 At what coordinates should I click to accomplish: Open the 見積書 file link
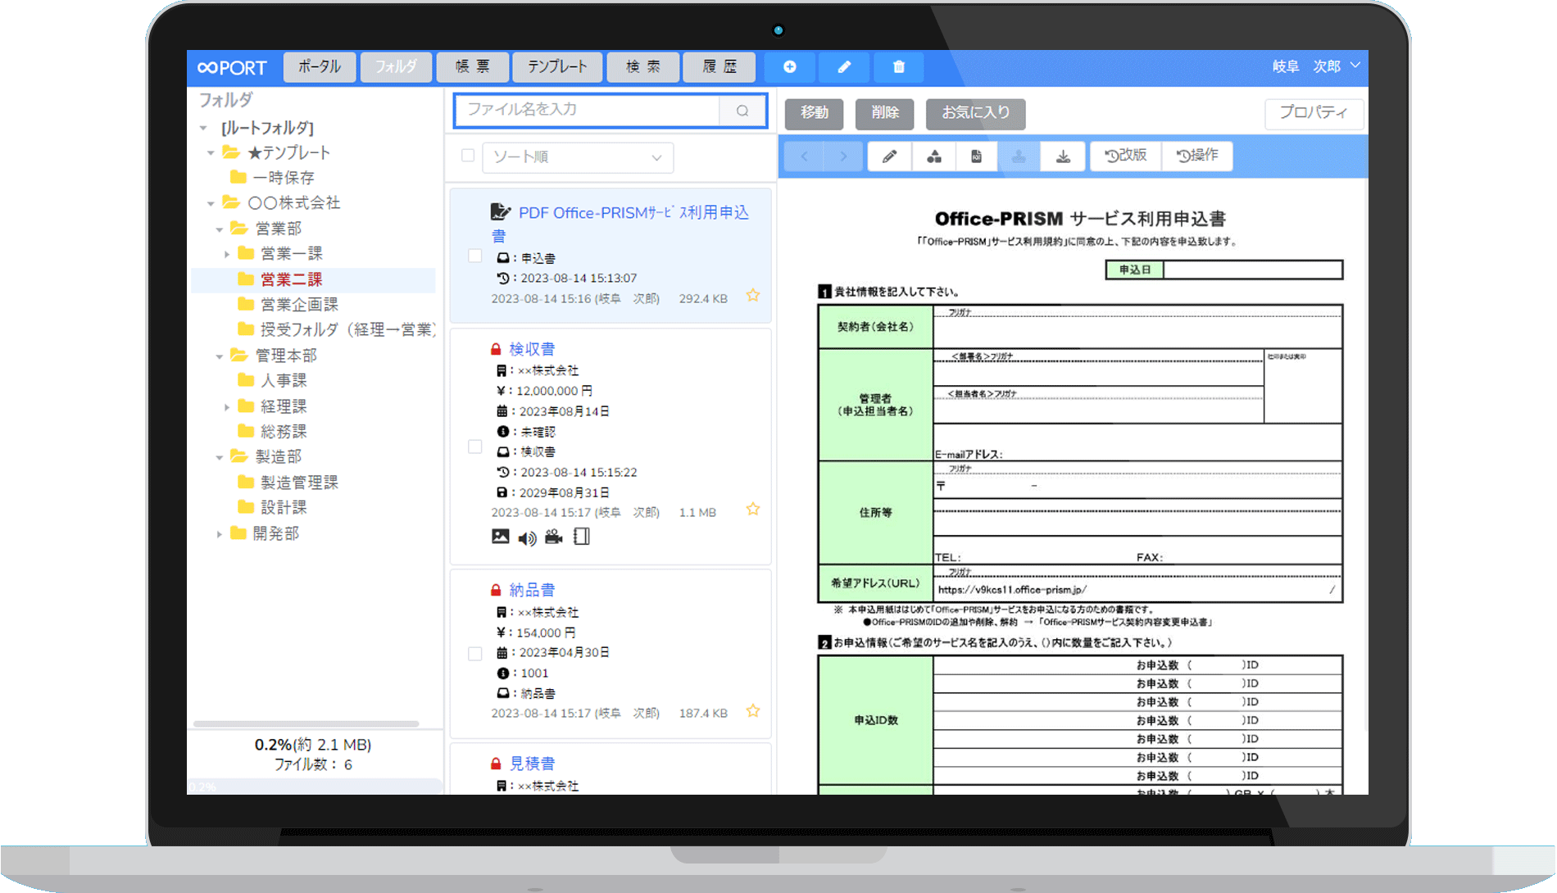pyautogui.click(x=532, y=764)
